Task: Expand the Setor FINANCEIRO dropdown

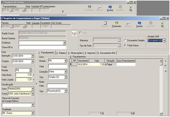Action: (x=34, y=89)
